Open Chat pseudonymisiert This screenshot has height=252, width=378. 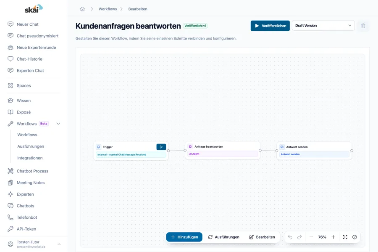37,36
